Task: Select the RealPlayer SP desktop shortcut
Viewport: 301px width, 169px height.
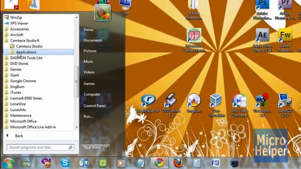Action: coord(148,103)
